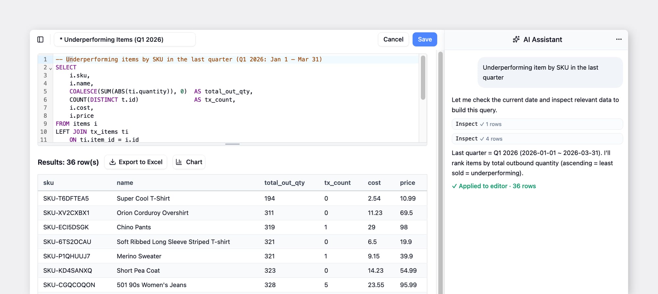This screenshot has height=294, width=658.
Task: Export results to Excel
Action: click(136, 162)
